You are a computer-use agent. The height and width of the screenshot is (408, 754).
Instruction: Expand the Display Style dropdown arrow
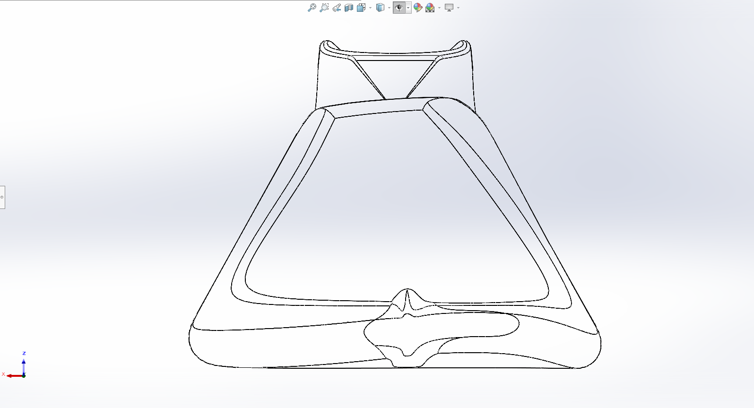tap(389, 8)
